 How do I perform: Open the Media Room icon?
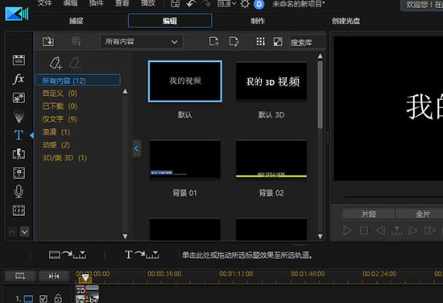19,60
